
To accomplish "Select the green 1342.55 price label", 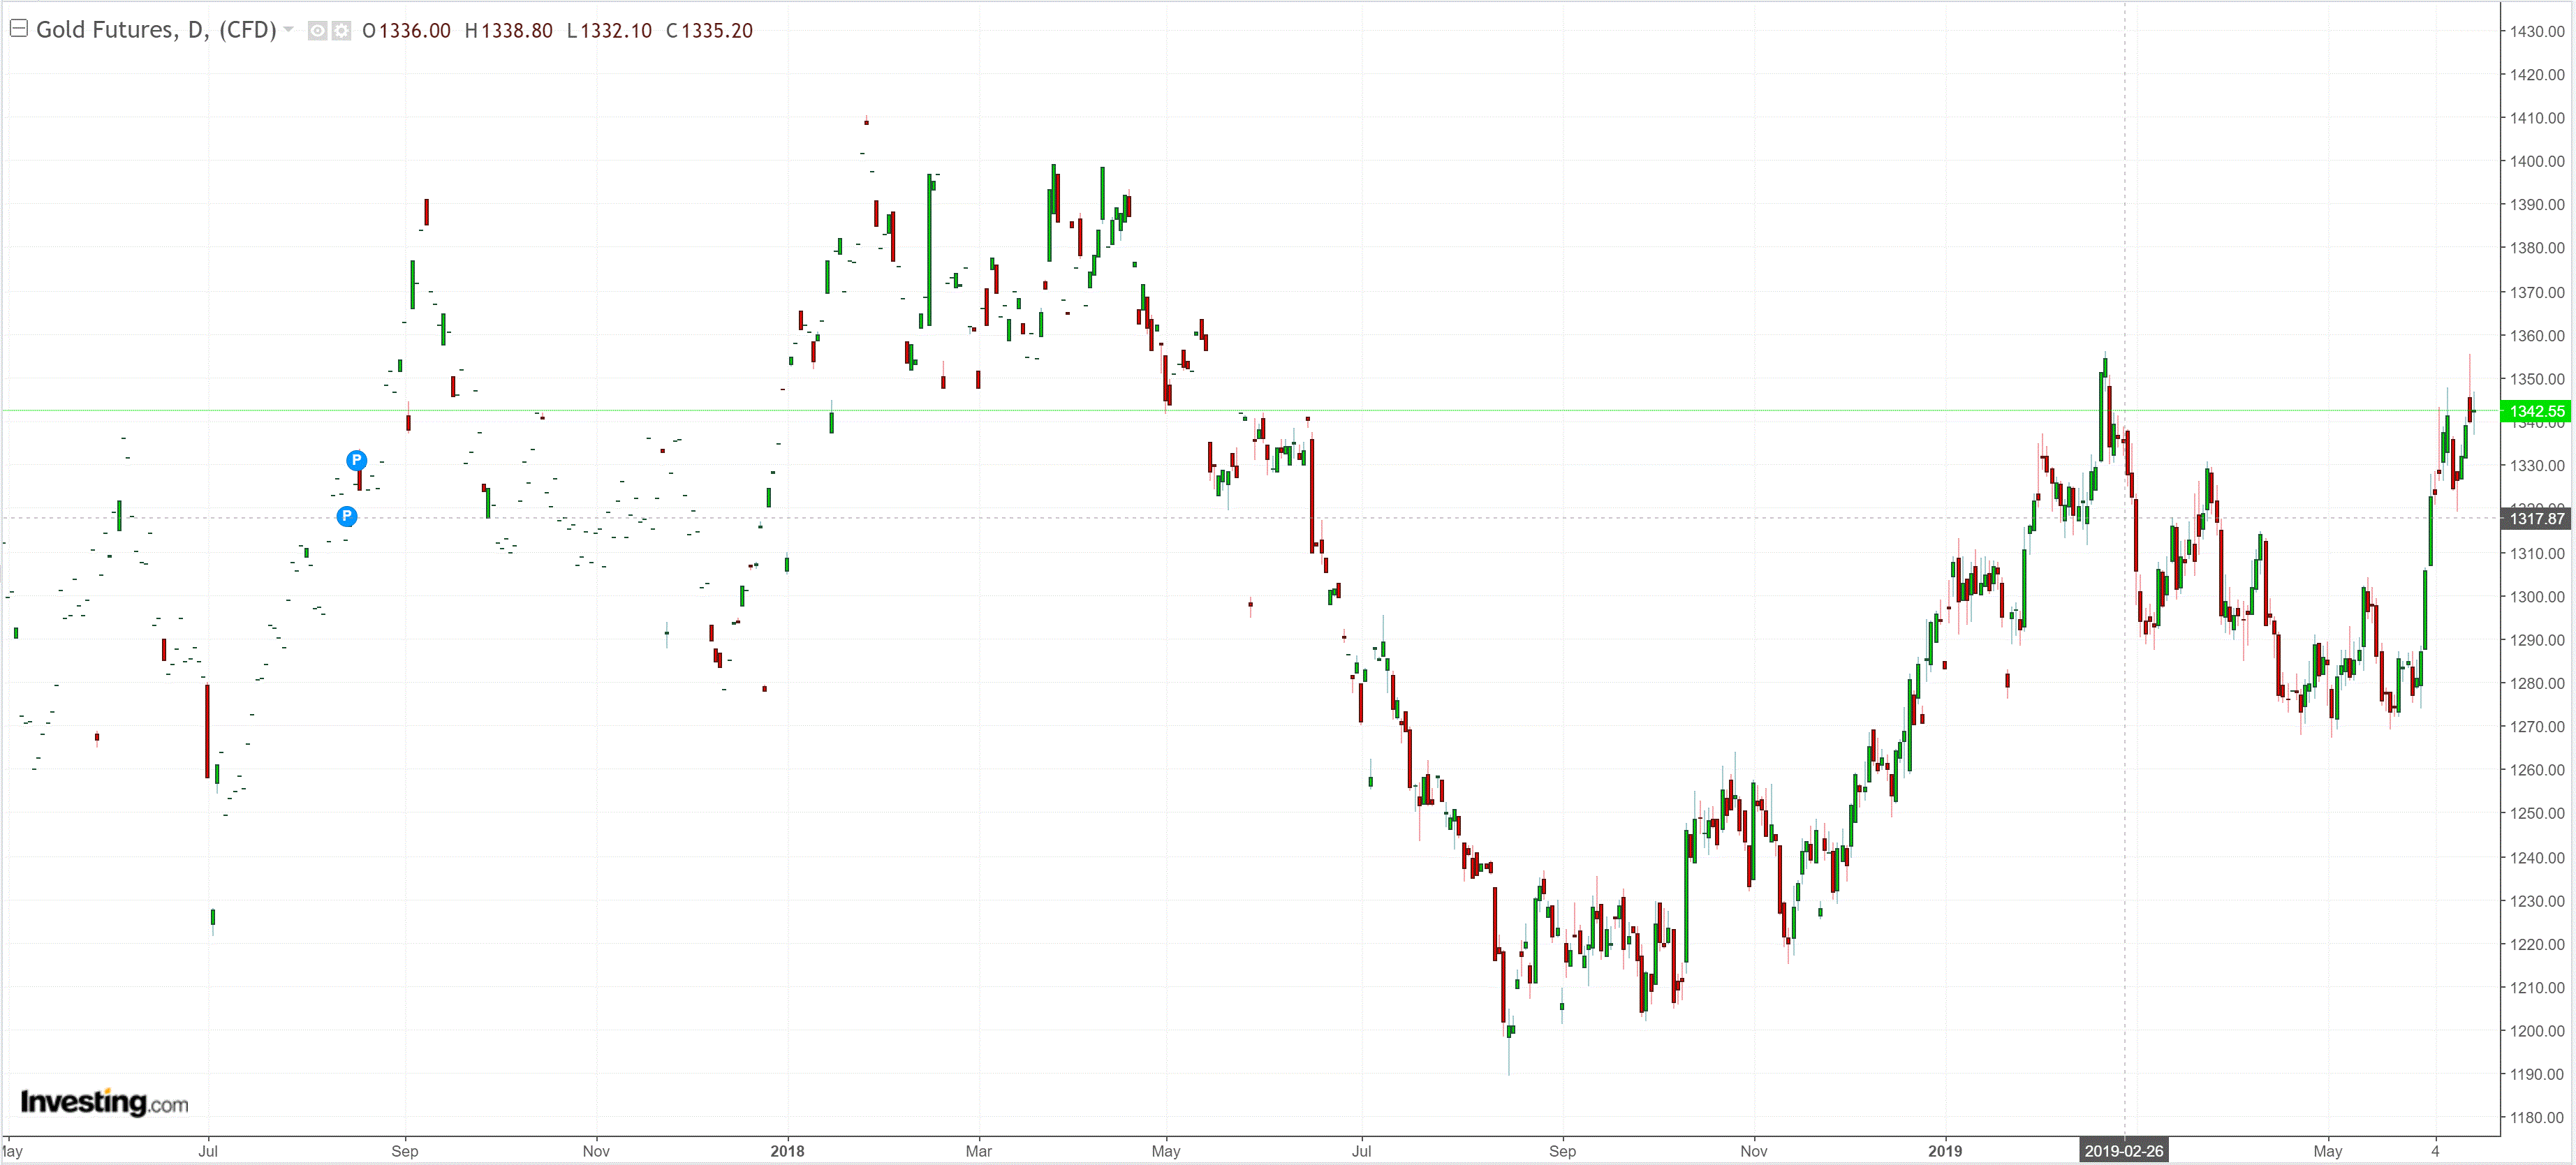I will pyautogui.click(x=2536, y=411).
